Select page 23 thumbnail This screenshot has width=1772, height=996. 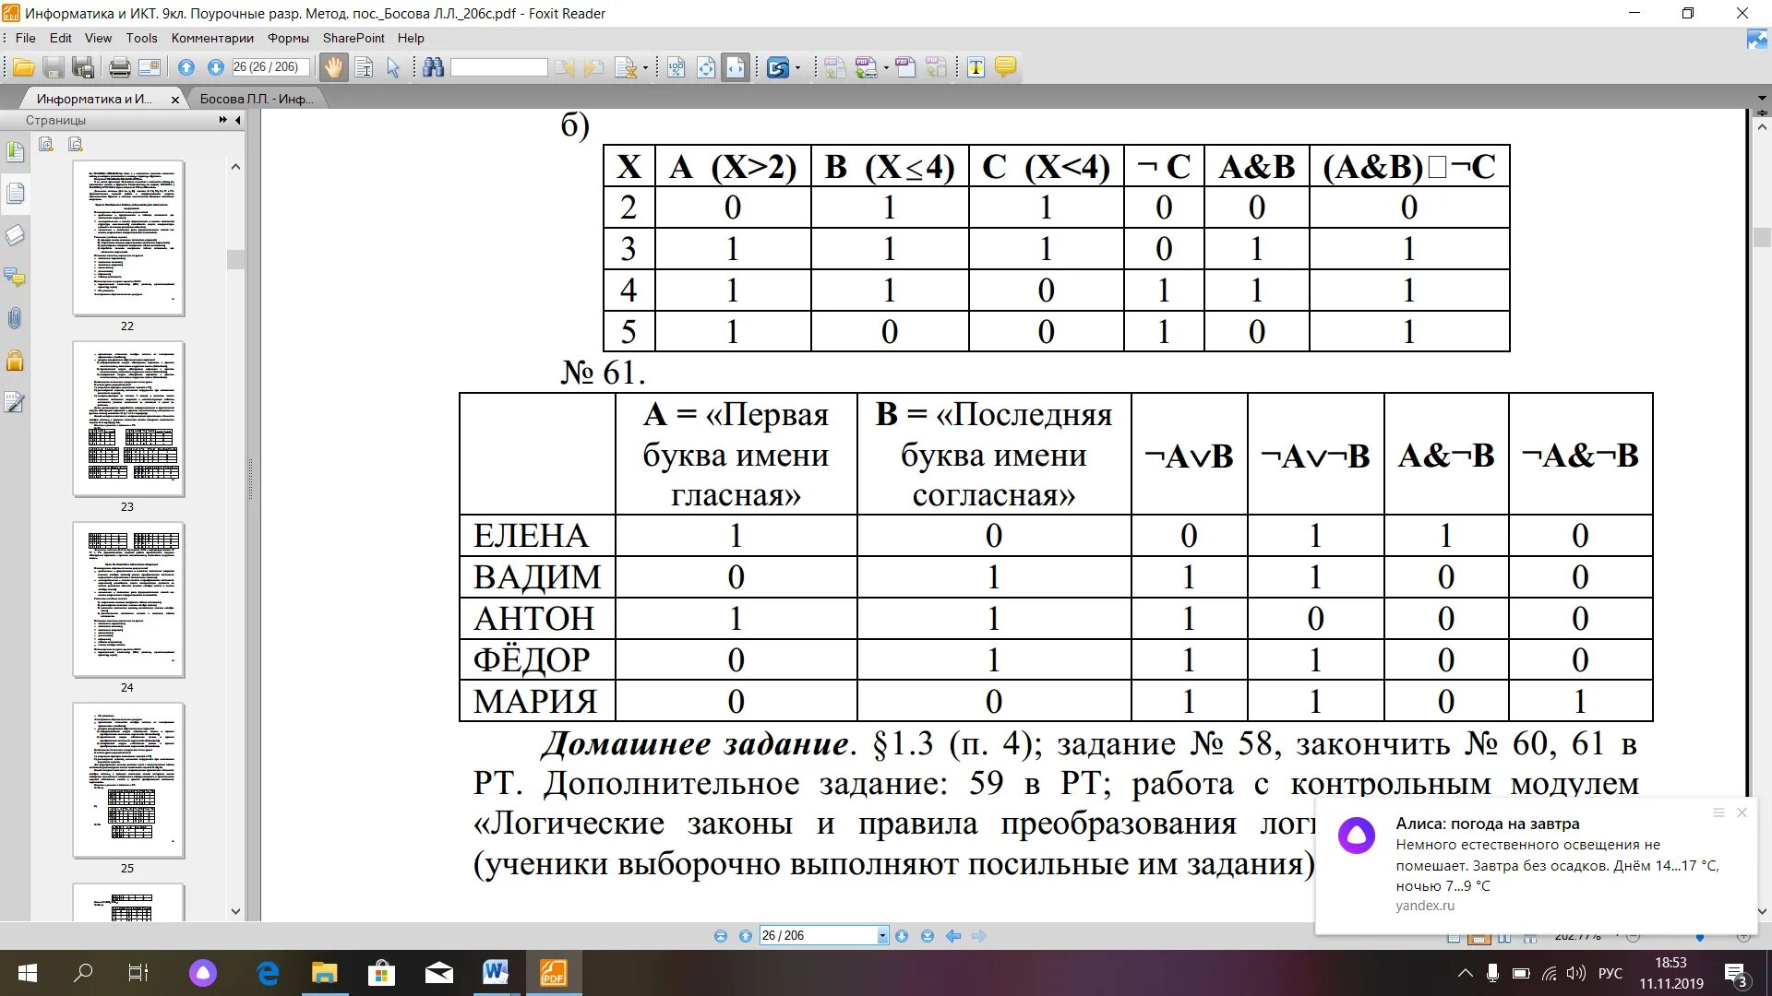(x=129, y=420)
